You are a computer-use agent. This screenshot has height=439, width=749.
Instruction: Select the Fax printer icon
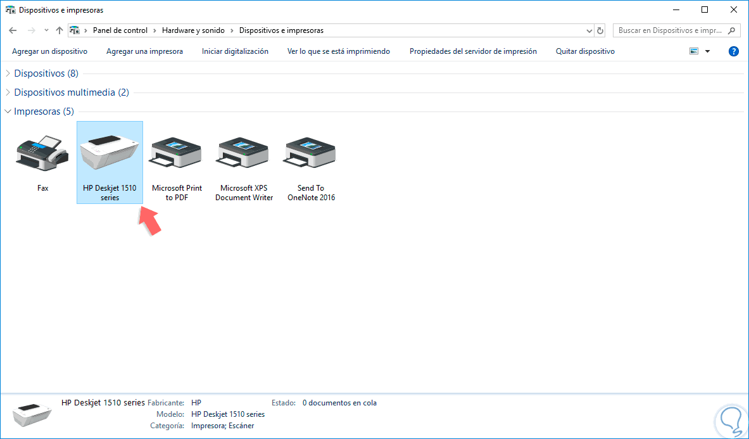pyautogui.click(x=42, y=153)
